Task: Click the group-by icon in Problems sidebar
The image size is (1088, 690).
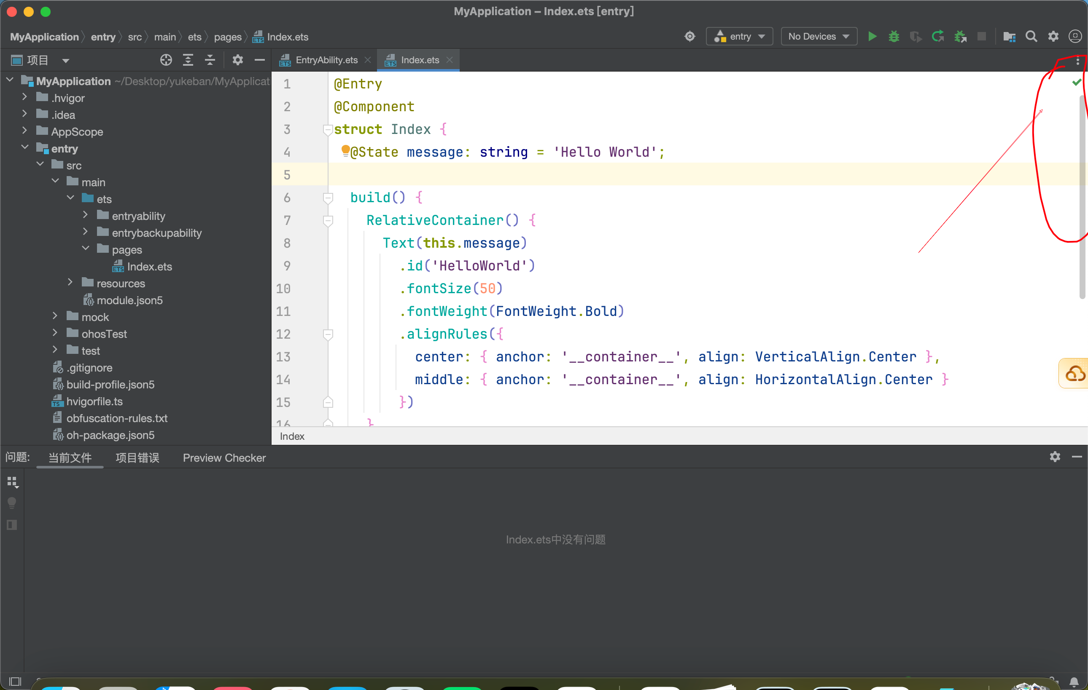Action: pos(13,482)
